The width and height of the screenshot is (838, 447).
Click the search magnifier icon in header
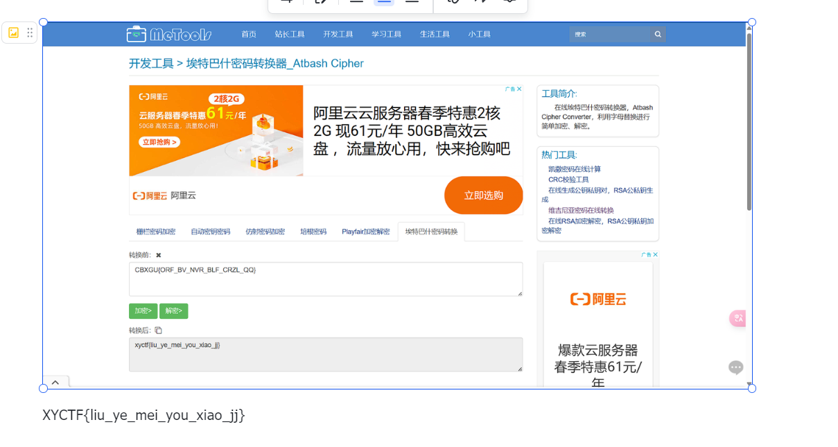658,34
